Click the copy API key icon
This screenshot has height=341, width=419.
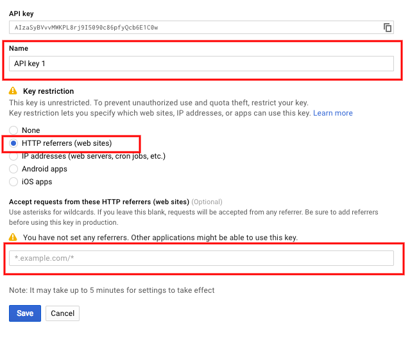[x=387, y=28]
